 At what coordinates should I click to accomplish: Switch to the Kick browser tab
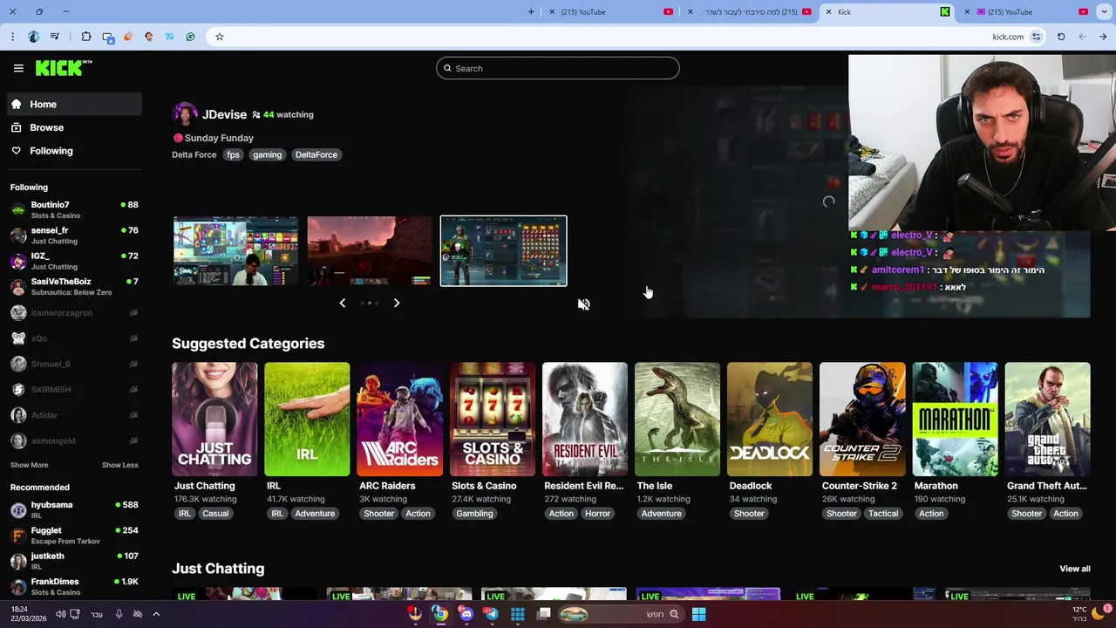pyautogui.click(x=888, y=12)
